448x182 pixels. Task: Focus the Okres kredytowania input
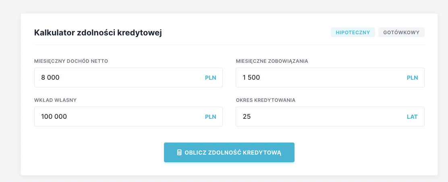322,117
